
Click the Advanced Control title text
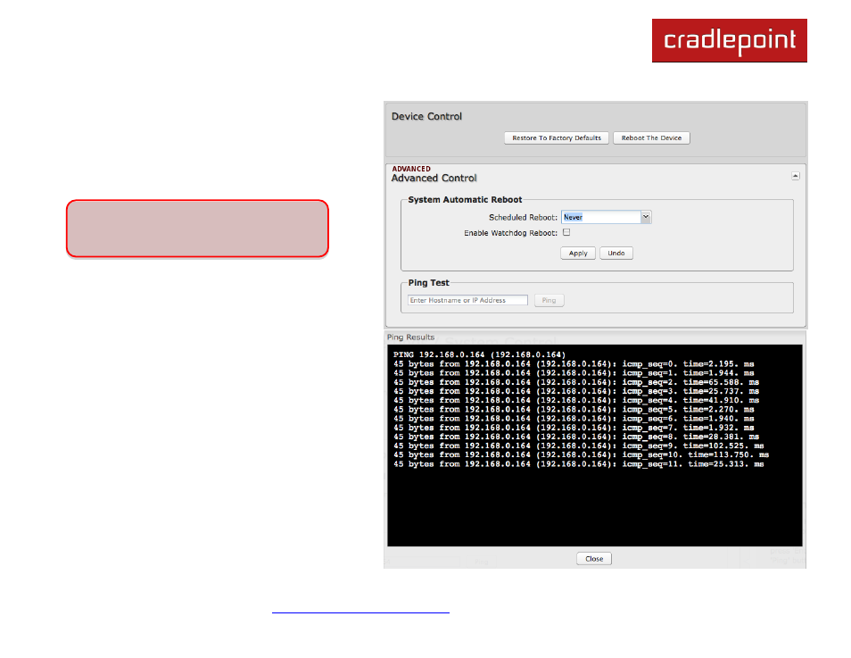(434, 179)
